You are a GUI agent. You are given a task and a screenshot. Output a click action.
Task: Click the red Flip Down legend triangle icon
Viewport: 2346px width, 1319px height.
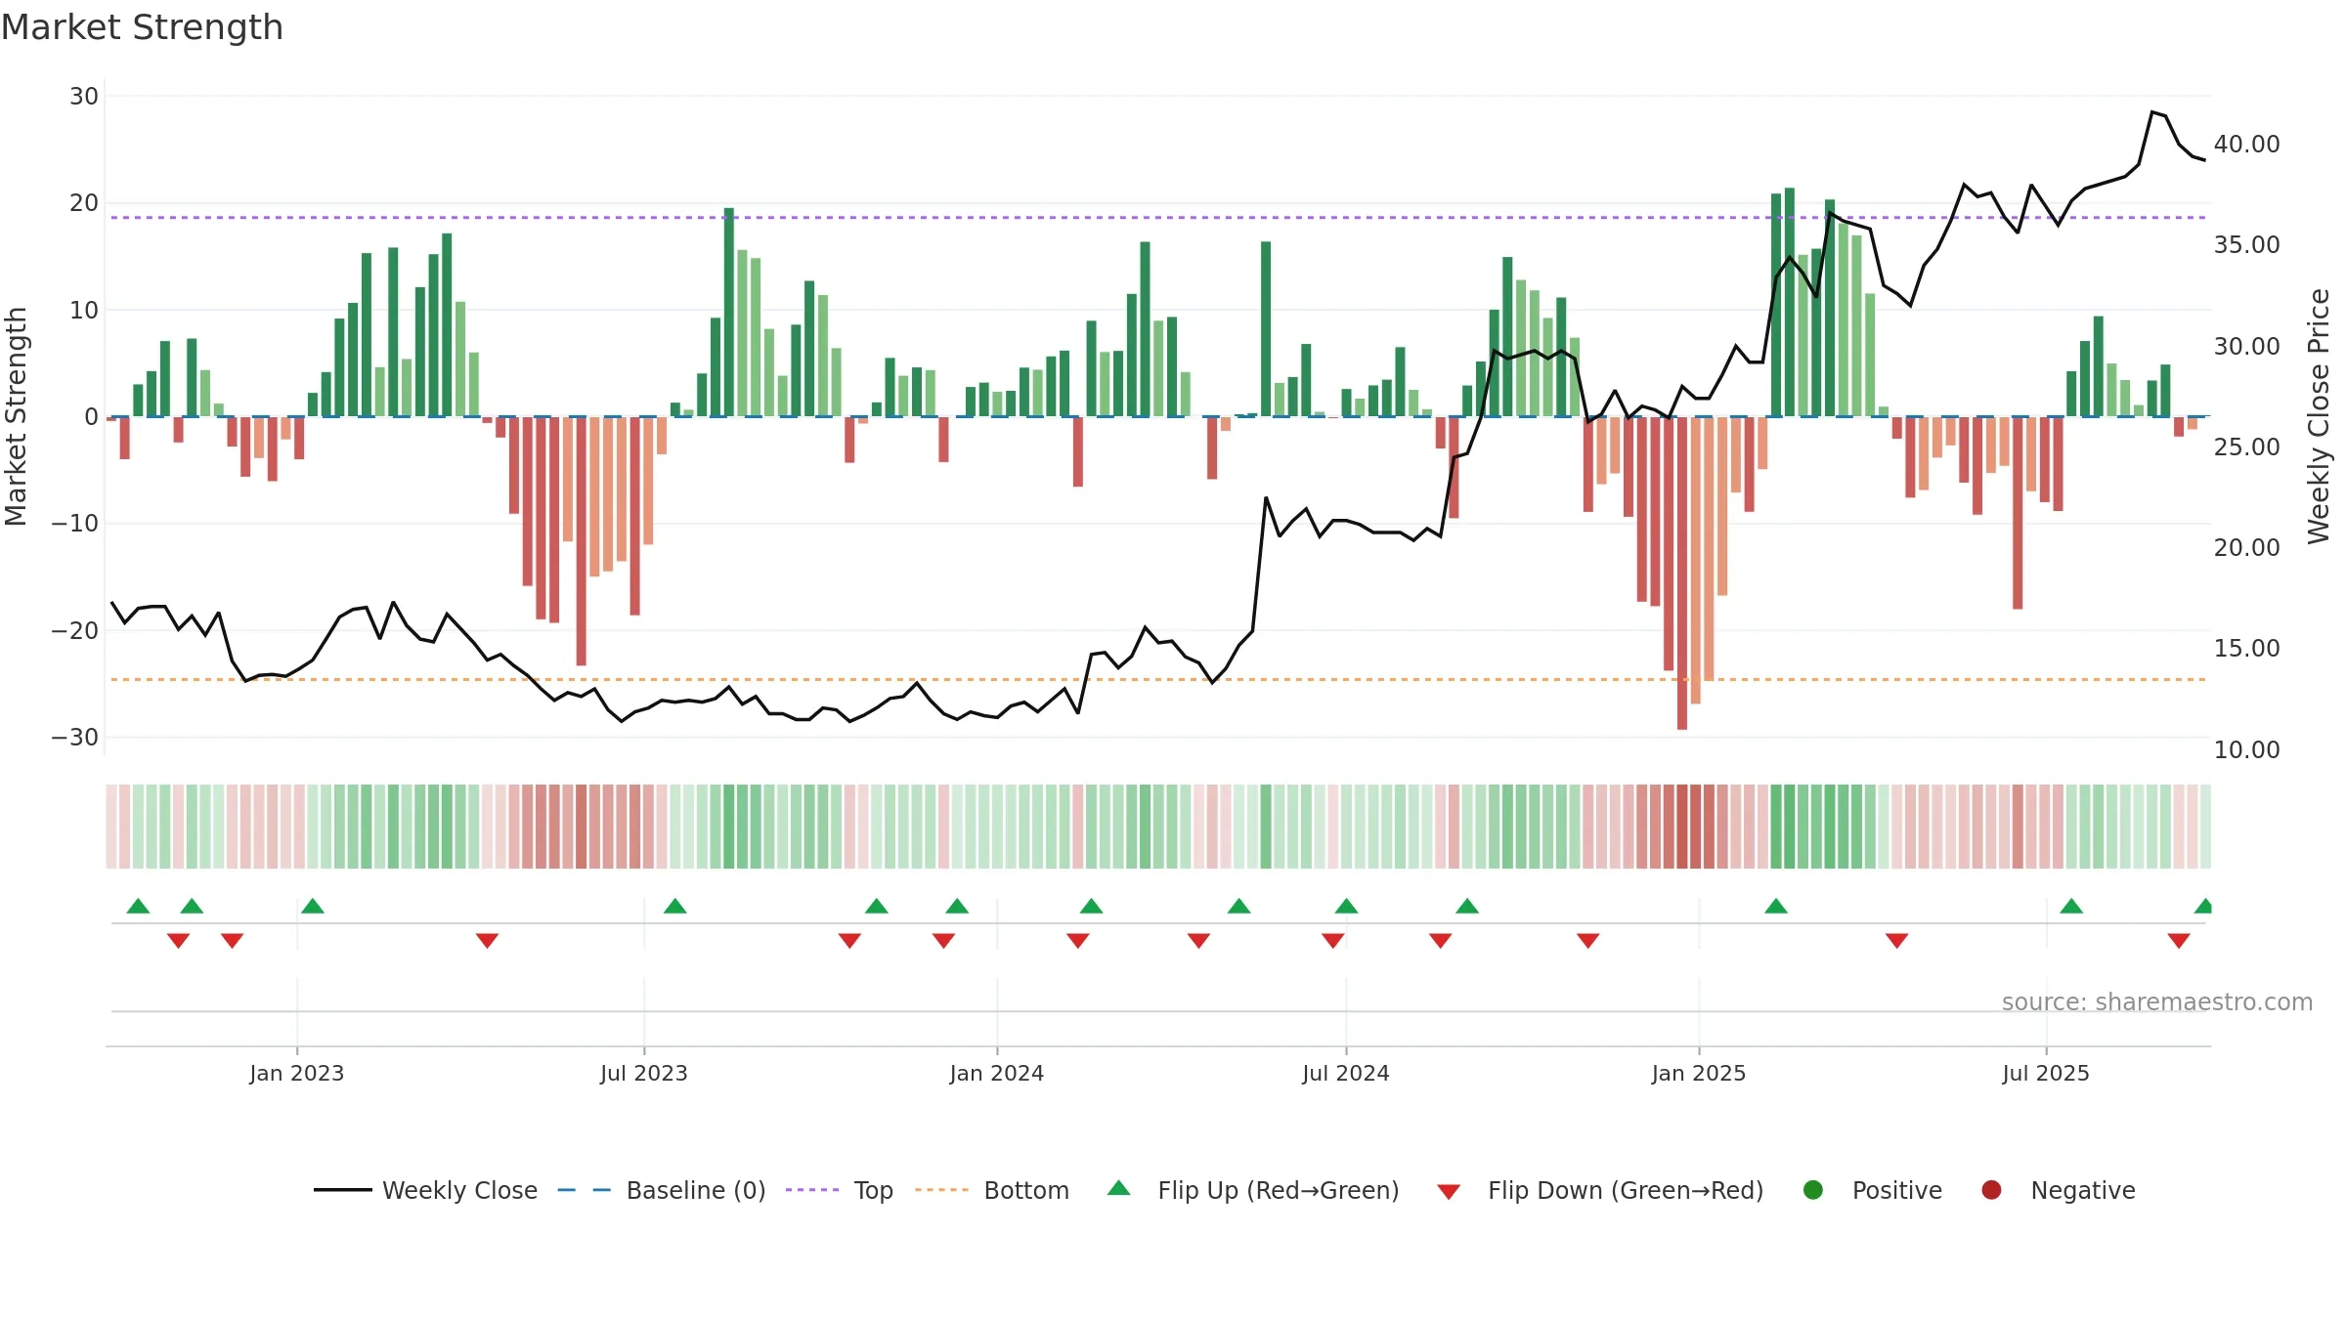[x=1449, y=1192]
